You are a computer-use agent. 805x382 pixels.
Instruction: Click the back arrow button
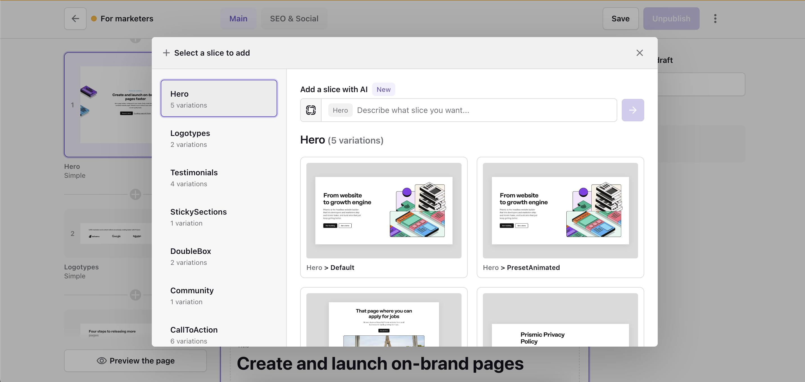[75, 19]
